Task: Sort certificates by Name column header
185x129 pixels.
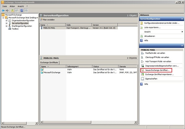Action: 53,67
